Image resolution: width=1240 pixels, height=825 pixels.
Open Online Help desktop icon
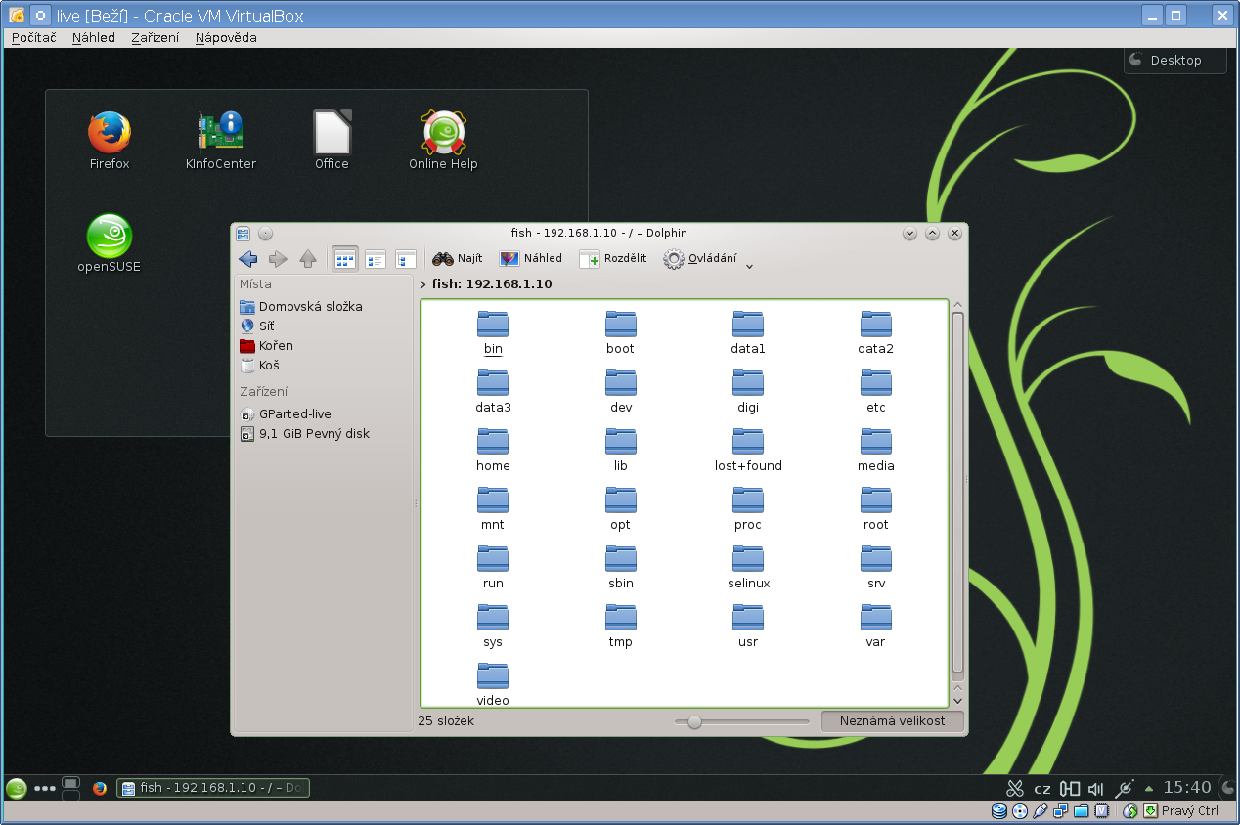point(443,141)
